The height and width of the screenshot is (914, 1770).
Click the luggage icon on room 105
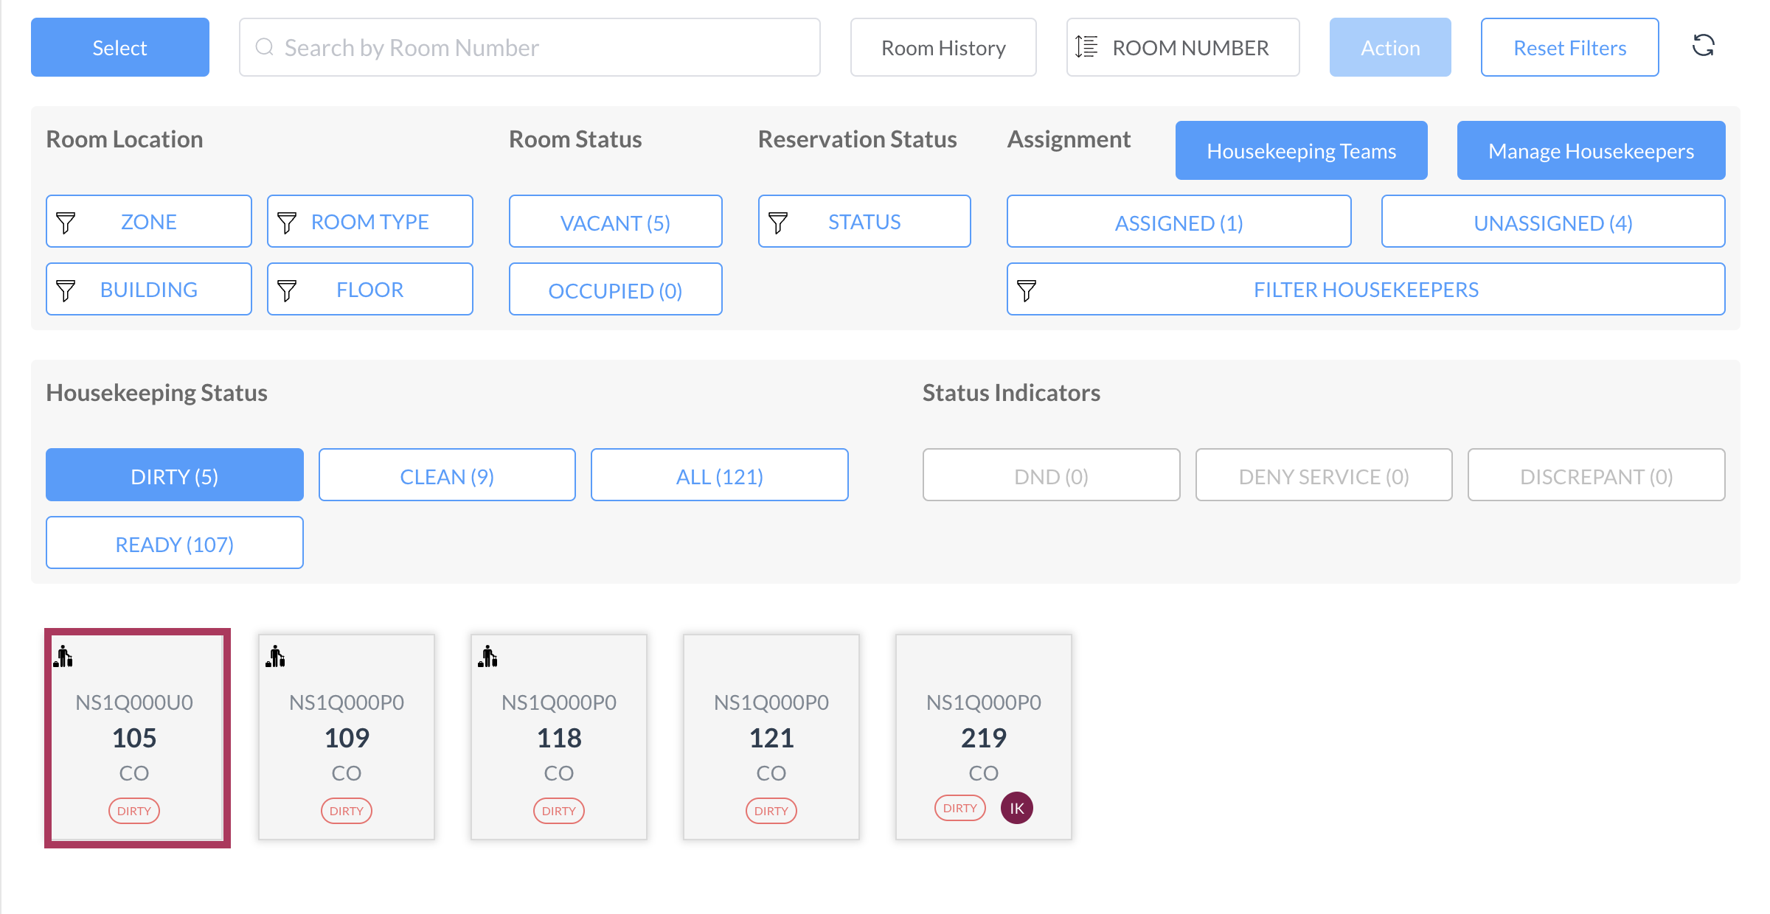(63, 656)
